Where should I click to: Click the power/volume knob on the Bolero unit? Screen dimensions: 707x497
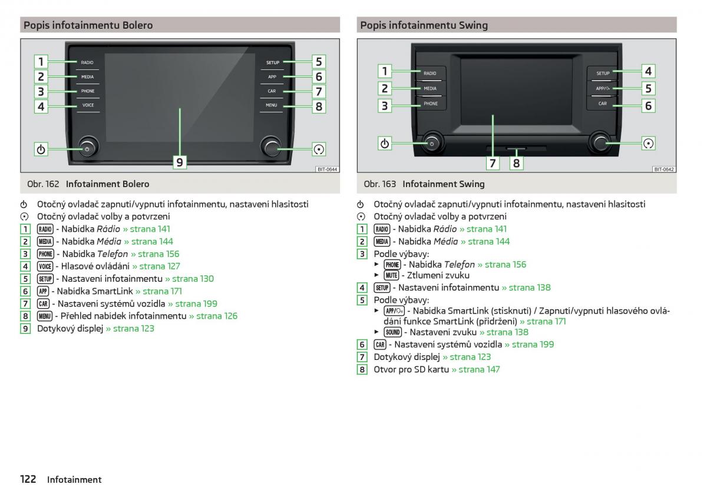pyautogui.click(x=88, y=148)
